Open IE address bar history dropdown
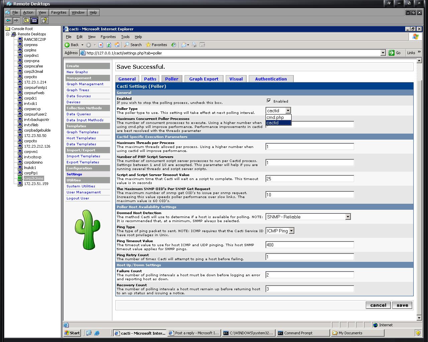Image resolution: width=428 pixels, height=342 pixels. (x=383, y=53)
